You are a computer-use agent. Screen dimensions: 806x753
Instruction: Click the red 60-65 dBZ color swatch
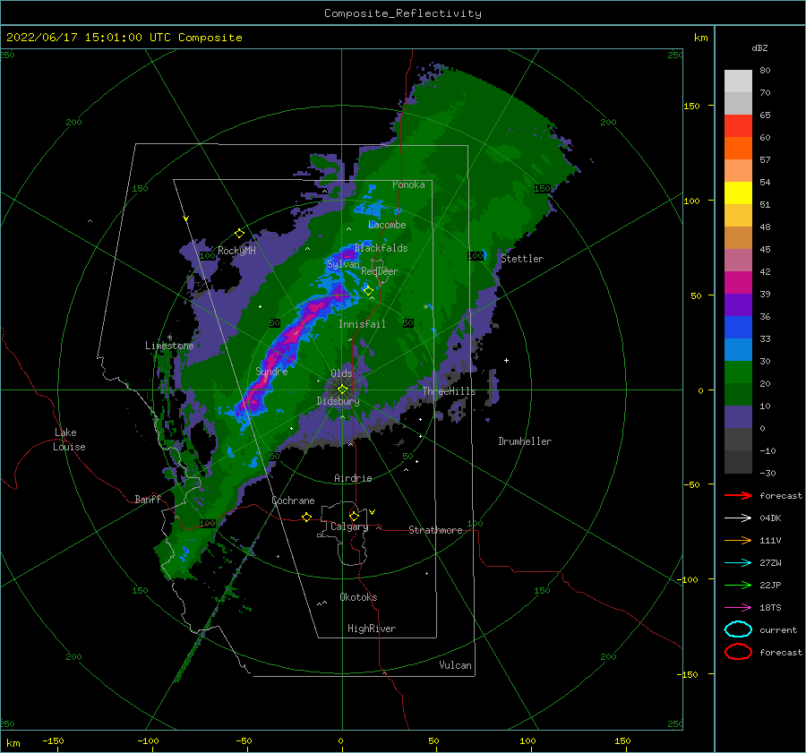tap(738, 126)
